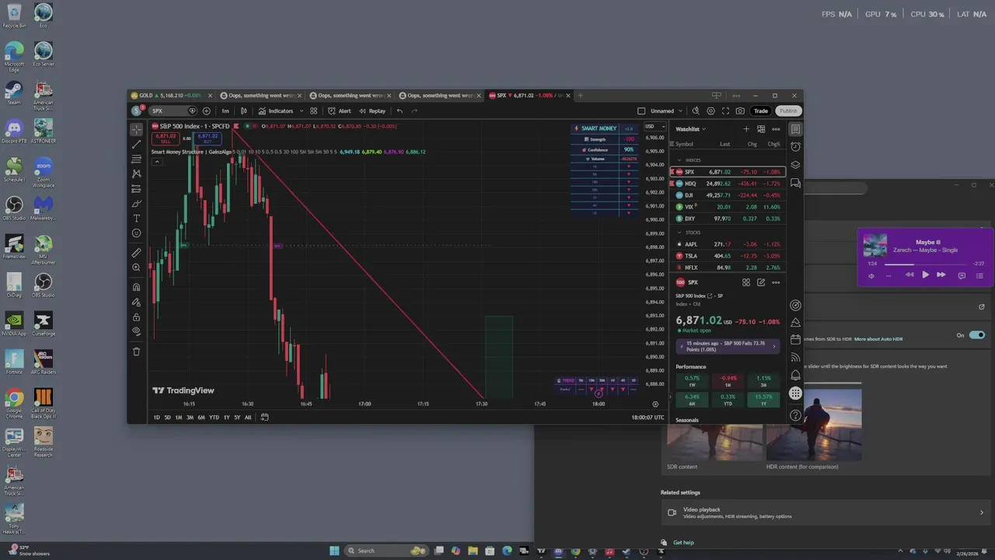Select the 1D time range

click(x=156, y=418)
